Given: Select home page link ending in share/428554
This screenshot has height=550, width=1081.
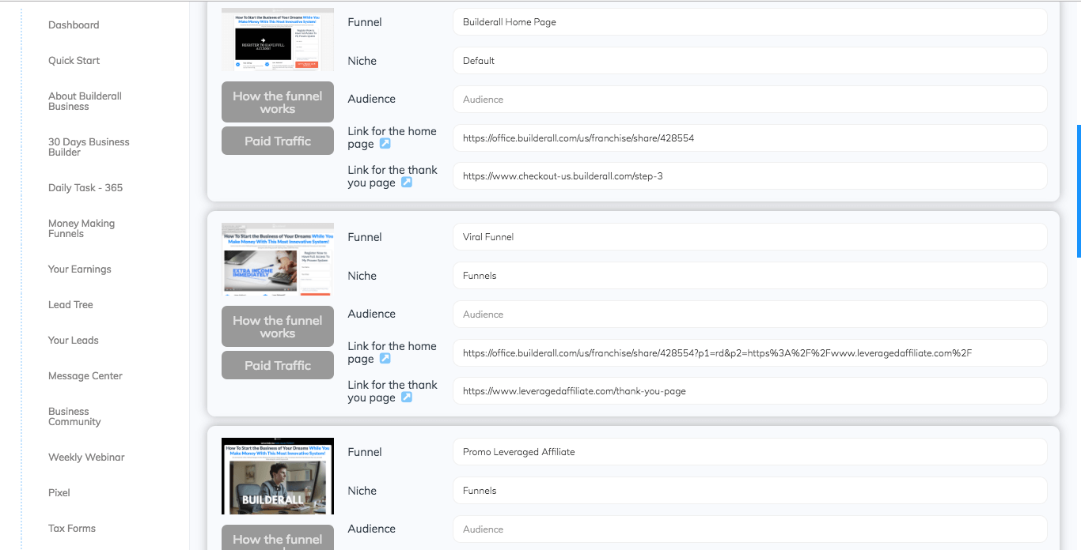Looking at the screenshot, I should coord(750,138).
